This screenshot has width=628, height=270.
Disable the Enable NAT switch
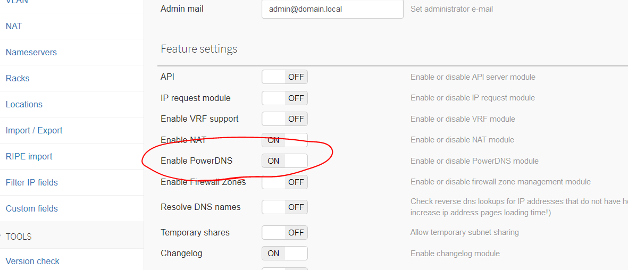[284, 140]
